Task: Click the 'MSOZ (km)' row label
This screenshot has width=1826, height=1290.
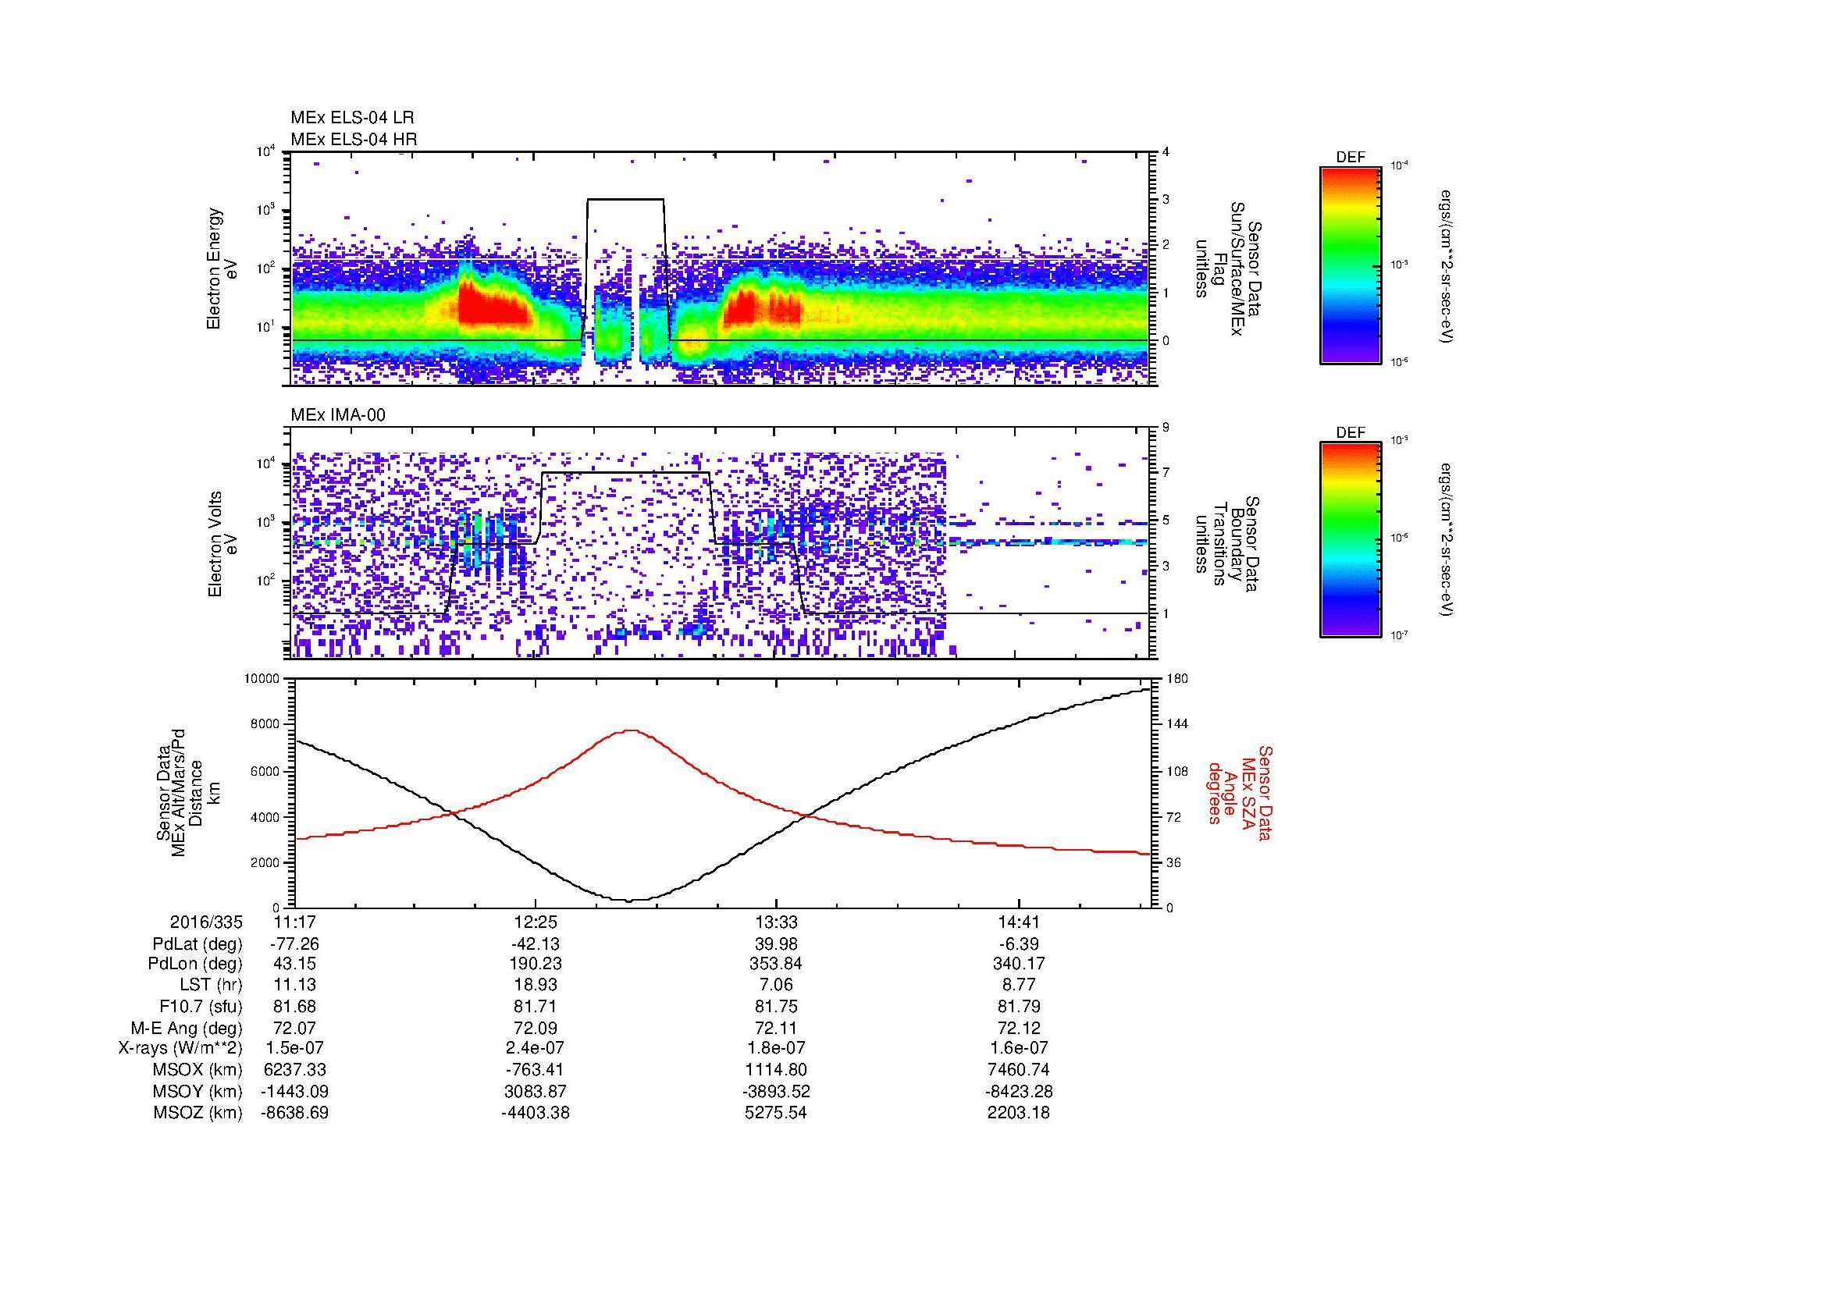Action: tap(198, 1113)
